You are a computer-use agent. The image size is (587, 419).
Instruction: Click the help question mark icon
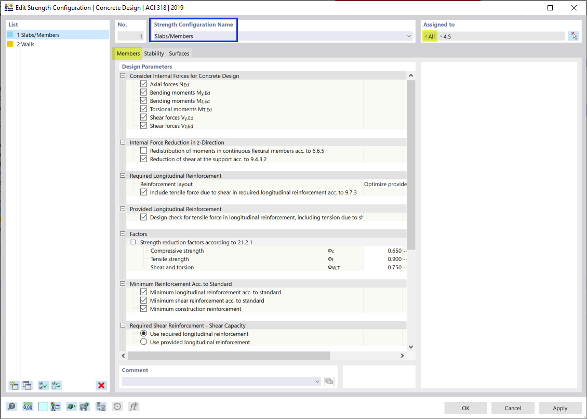pos(11,406)
